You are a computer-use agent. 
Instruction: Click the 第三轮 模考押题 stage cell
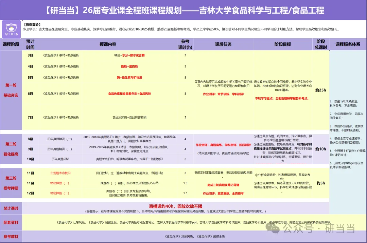pyautogui.click(x=11, y=183)
